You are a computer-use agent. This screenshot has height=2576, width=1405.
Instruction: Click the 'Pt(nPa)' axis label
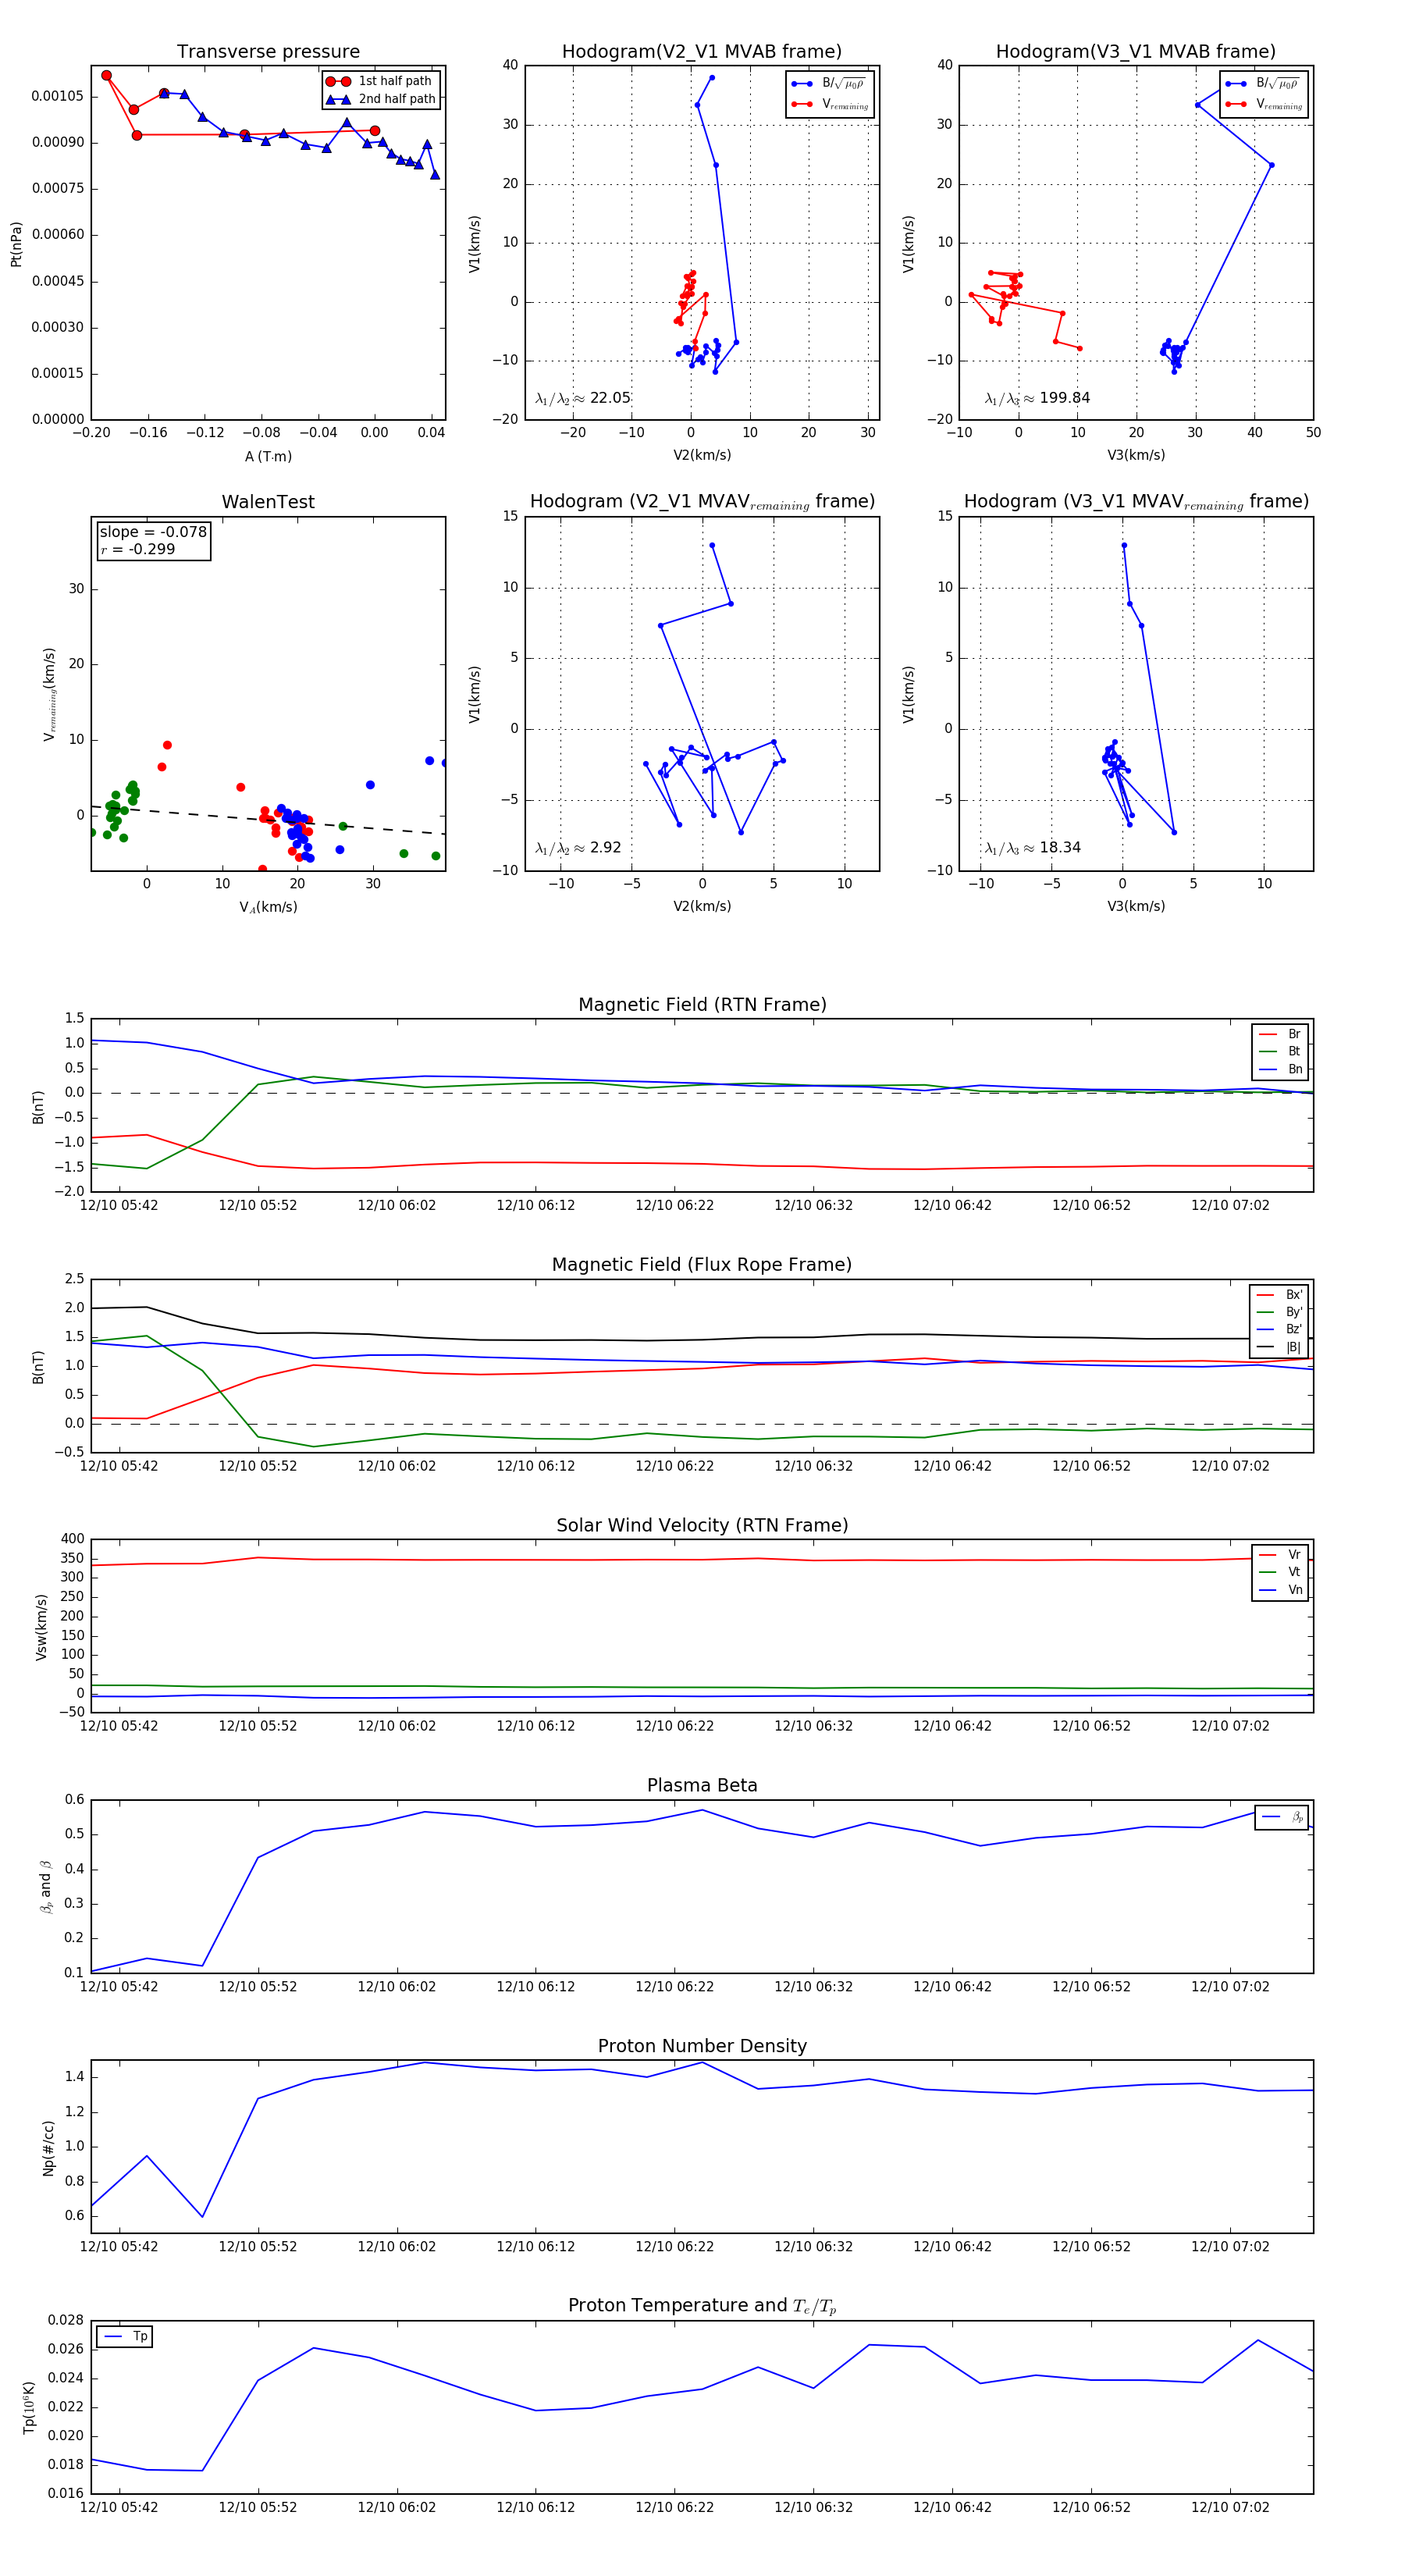[16, 244]
